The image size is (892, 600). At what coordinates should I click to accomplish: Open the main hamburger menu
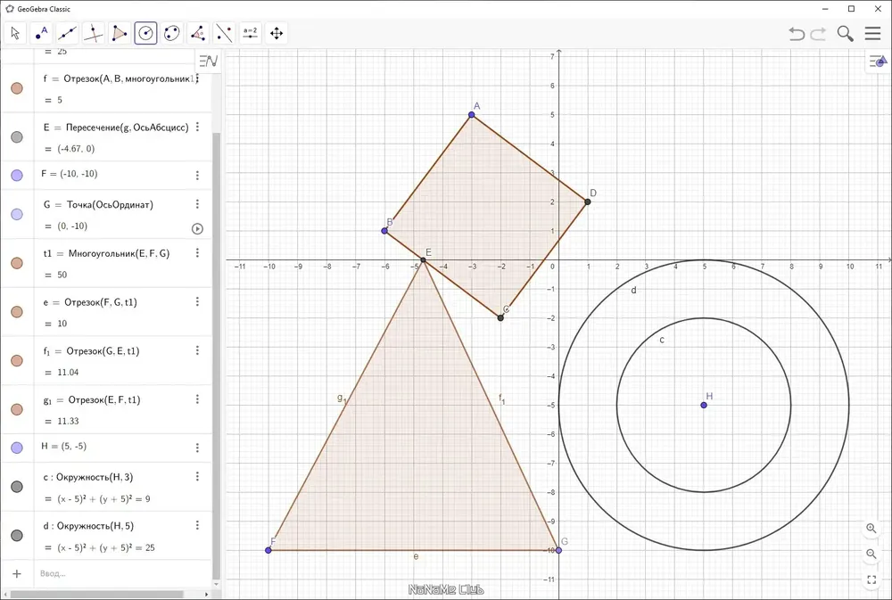872,33
